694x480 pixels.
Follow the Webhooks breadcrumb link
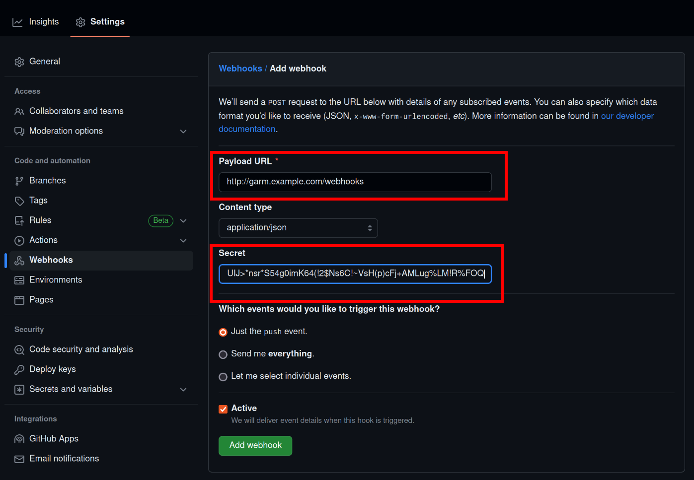coord(240,69)
